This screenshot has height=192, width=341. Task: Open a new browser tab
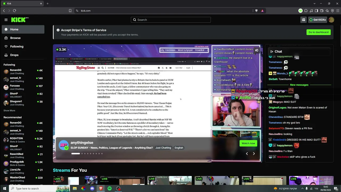pos(47,3)
